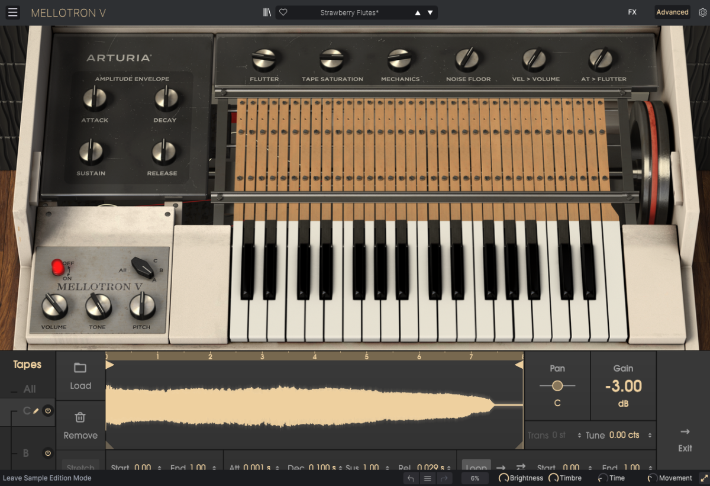Viewport: 710px width, 486px height.
Task: Click the Tune value stepper arrows
Action: coord(650,435)
